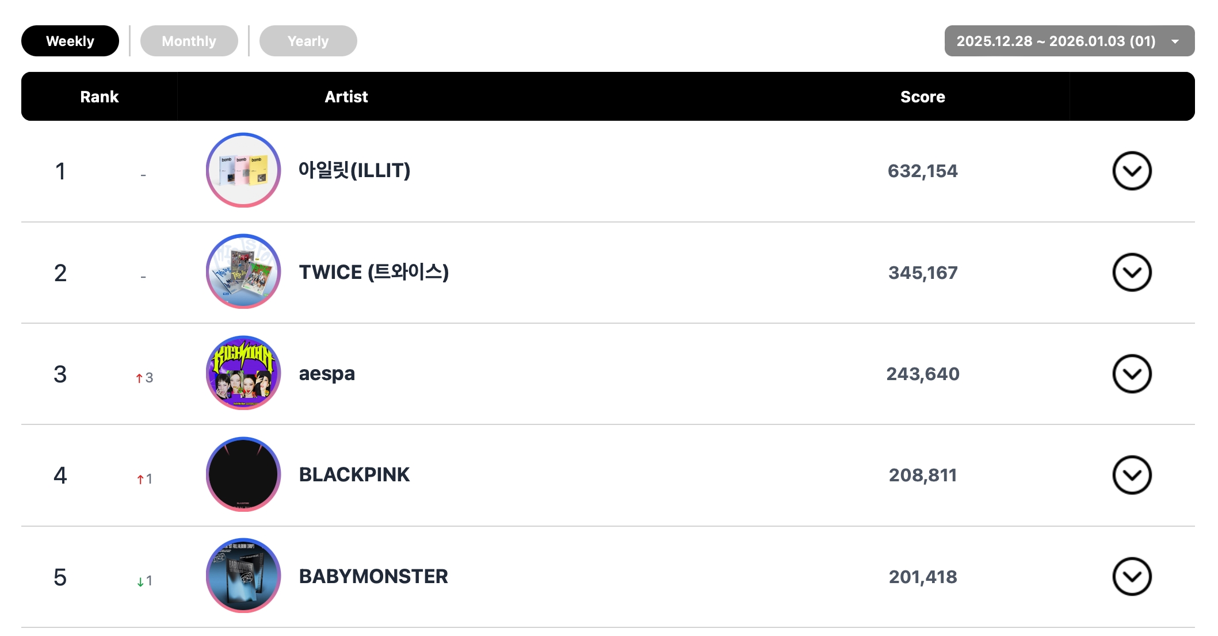Expand the BABYMONSTER row details
1218x636 pixels.
tap(1131, 576)
